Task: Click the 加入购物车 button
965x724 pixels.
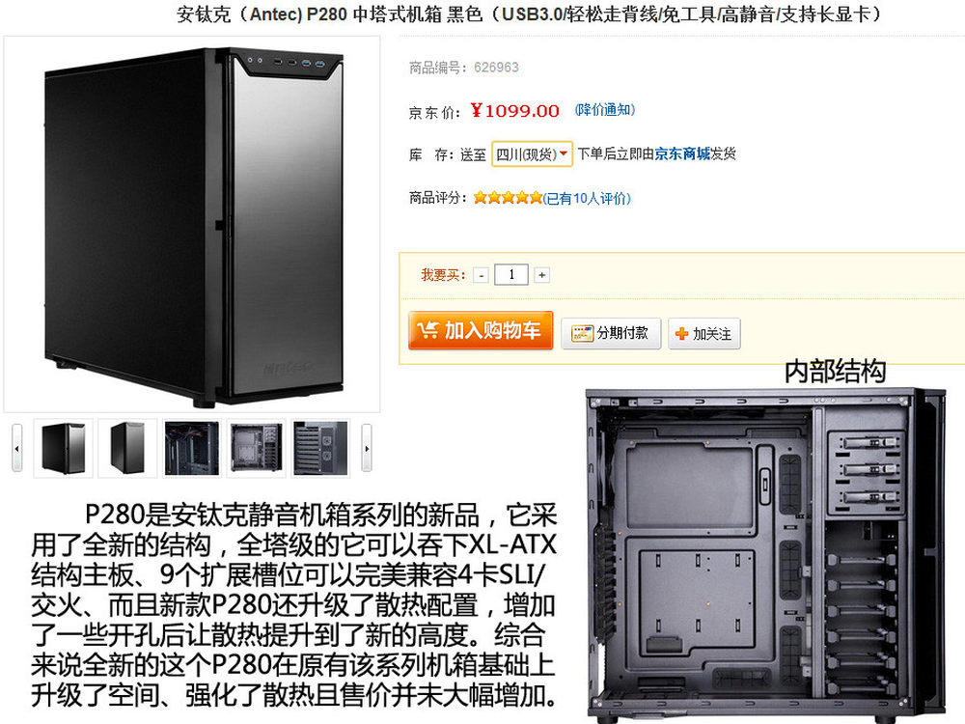Action: (x=481, y=330)
